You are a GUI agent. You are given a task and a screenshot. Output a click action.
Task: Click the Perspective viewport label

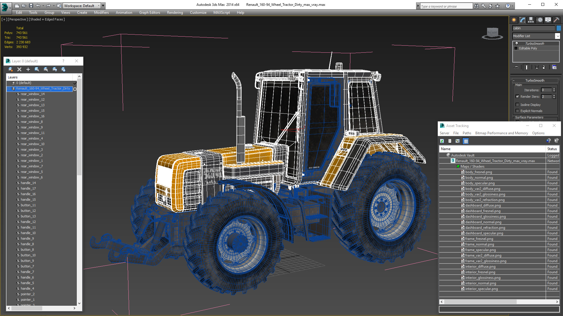[x=18, y=19]
